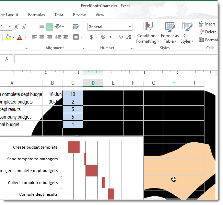The image size is (223, 205).
Task: Open Alignment settings dialog launcher
Action: coord(83,48)
